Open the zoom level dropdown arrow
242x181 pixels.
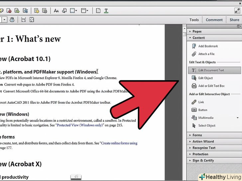(4, 20)
